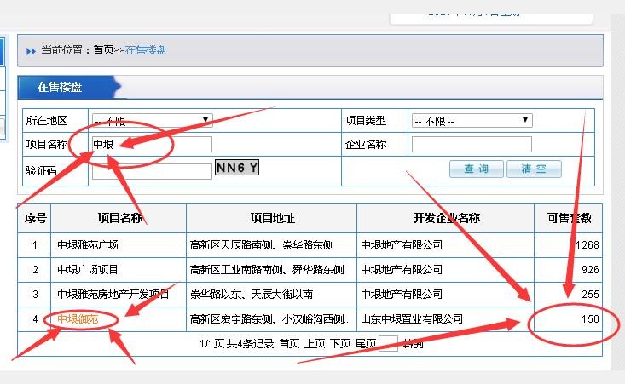Open the 中垠广场项目 project entry
Viewport: 625px width, 384px height.
[x=88, y=270]
